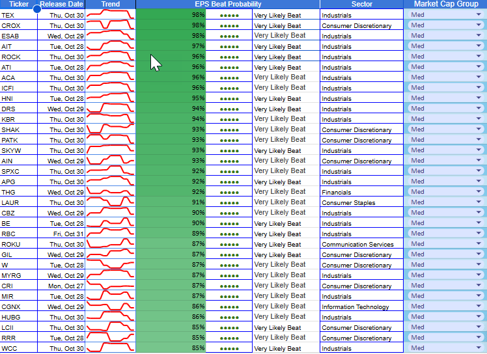487x354 pixels.
Task: Select ticker cell BE
Action: pos(19,224)
